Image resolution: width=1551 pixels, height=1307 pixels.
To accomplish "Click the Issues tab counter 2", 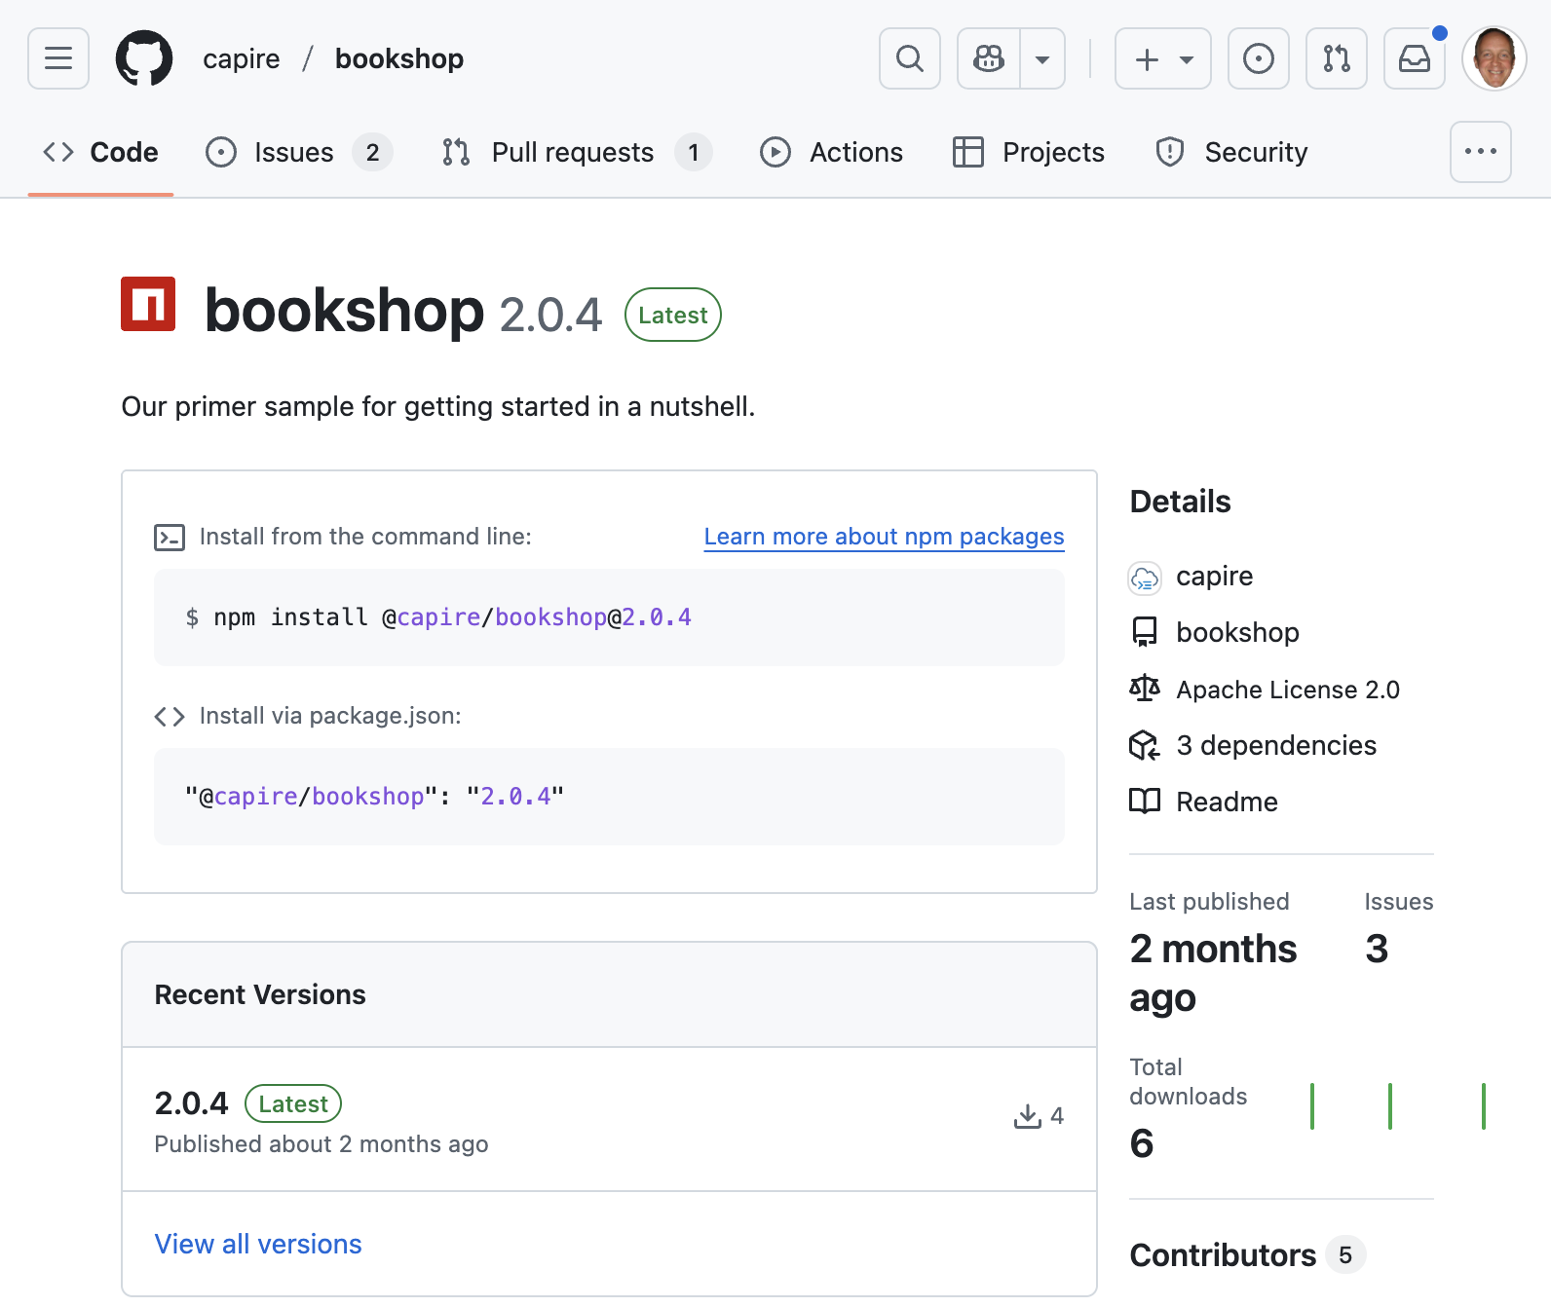I will click(x=372, y=152).
